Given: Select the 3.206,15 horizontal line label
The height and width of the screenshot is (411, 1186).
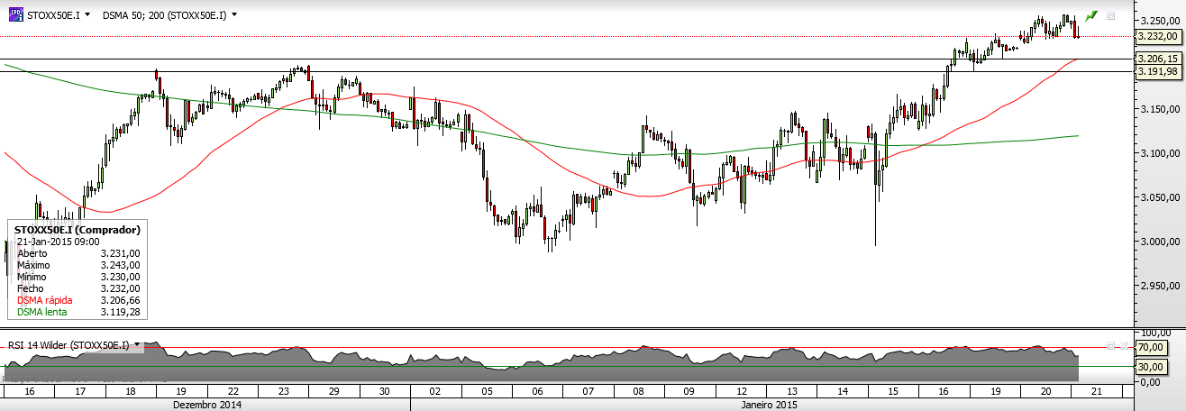Looking at the screenshot, I should tap(1158, 59).
